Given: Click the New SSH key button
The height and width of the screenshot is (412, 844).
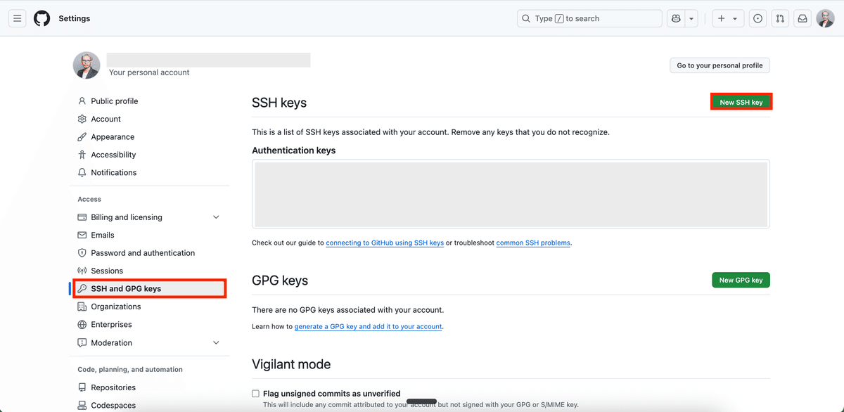Looking at the screenshot, I should [x=741, y=102].
